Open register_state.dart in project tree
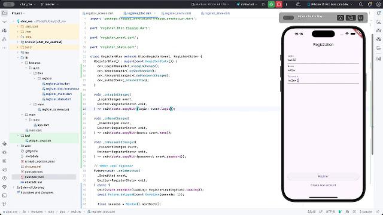This screenshot has height=215, width=383. pyautogui.click(x=56, y=99)
